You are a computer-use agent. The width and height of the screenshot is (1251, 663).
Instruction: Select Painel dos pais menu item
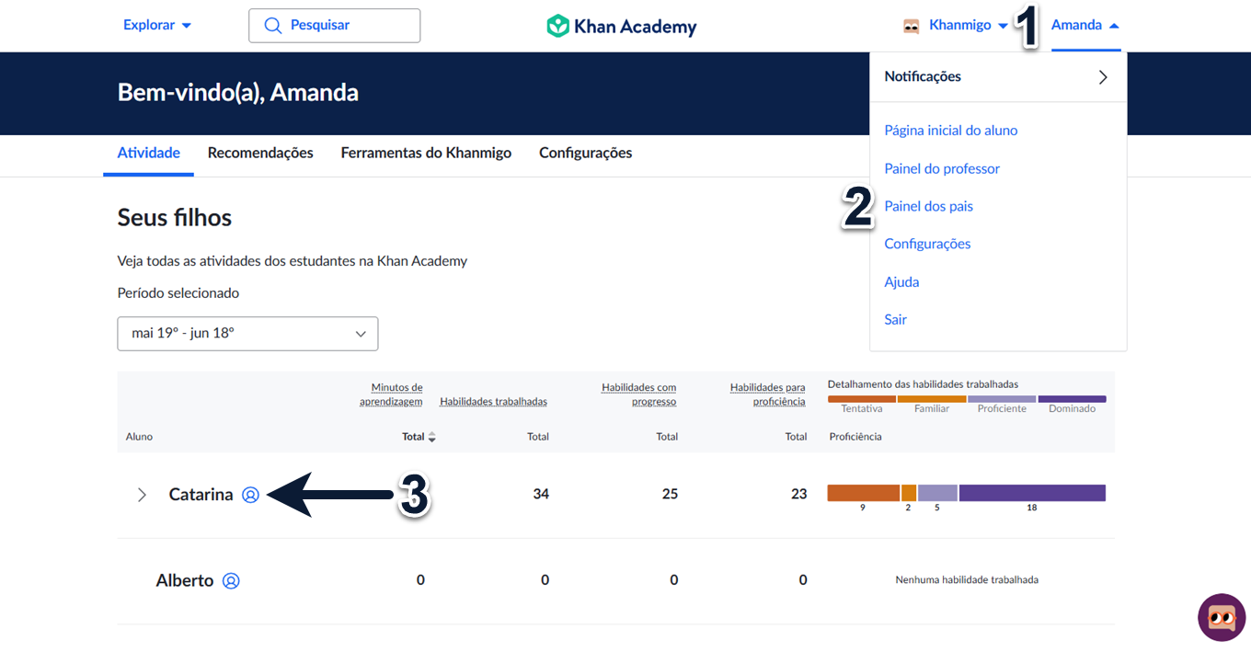929,207
